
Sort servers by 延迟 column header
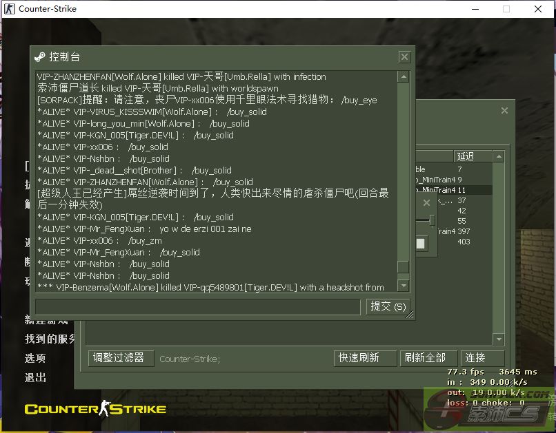click(x=473, y=156)
